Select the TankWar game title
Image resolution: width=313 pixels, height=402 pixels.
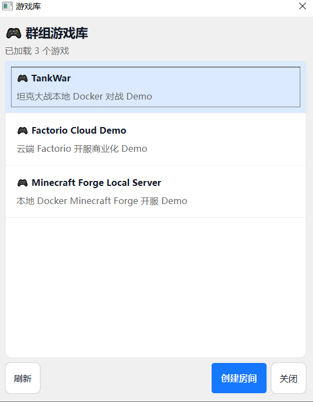[51, 79]
